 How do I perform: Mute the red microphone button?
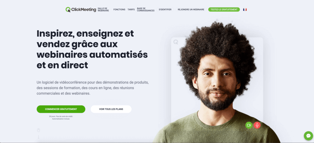click(257, 125)
